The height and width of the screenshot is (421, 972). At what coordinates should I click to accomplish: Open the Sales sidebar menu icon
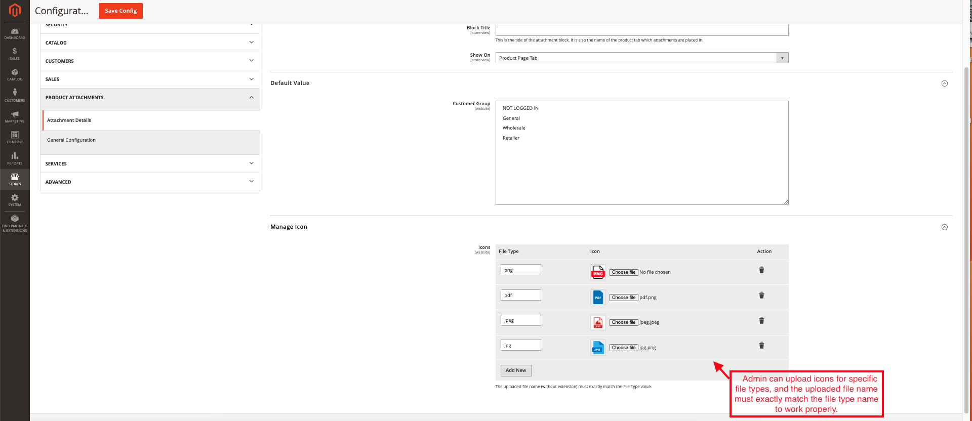point(15,54)
